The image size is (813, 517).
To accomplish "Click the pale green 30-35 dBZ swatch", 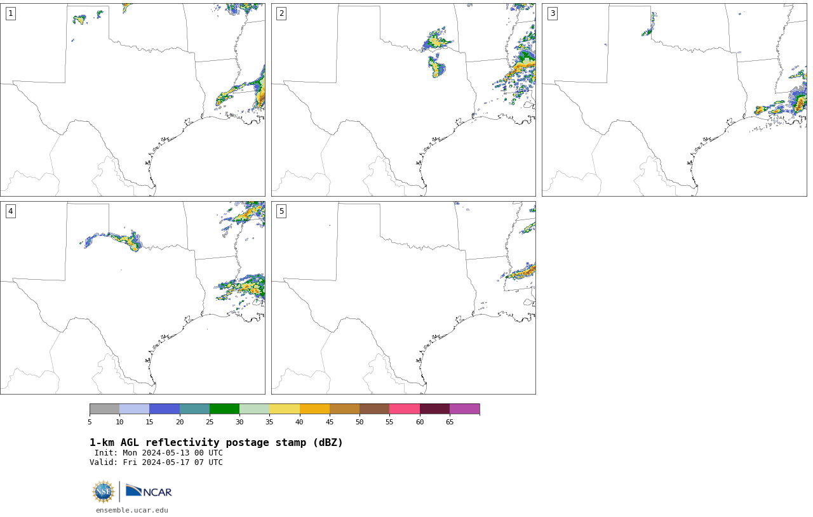I will tap(254, 409).
